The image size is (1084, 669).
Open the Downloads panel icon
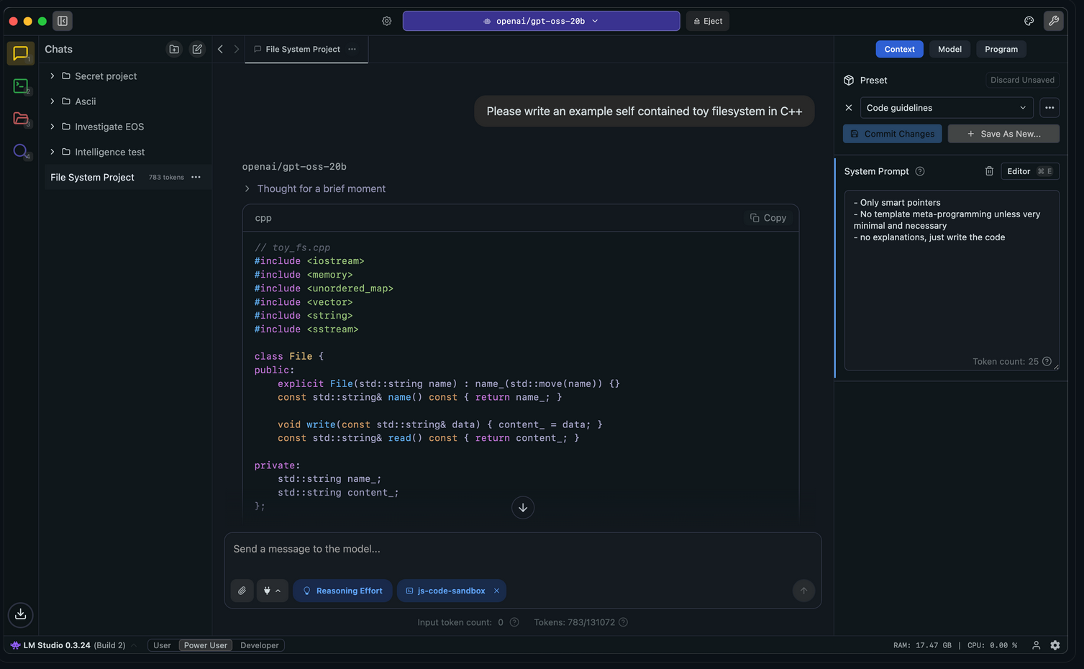coord(20,614)
